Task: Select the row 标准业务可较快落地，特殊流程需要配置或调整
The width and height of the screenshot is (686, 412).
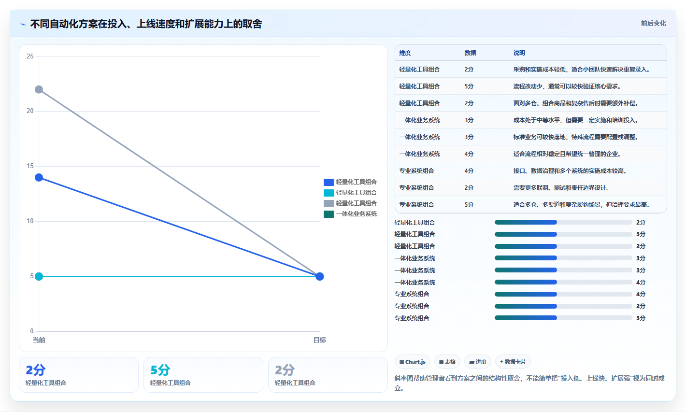Action: click(530, 137)
